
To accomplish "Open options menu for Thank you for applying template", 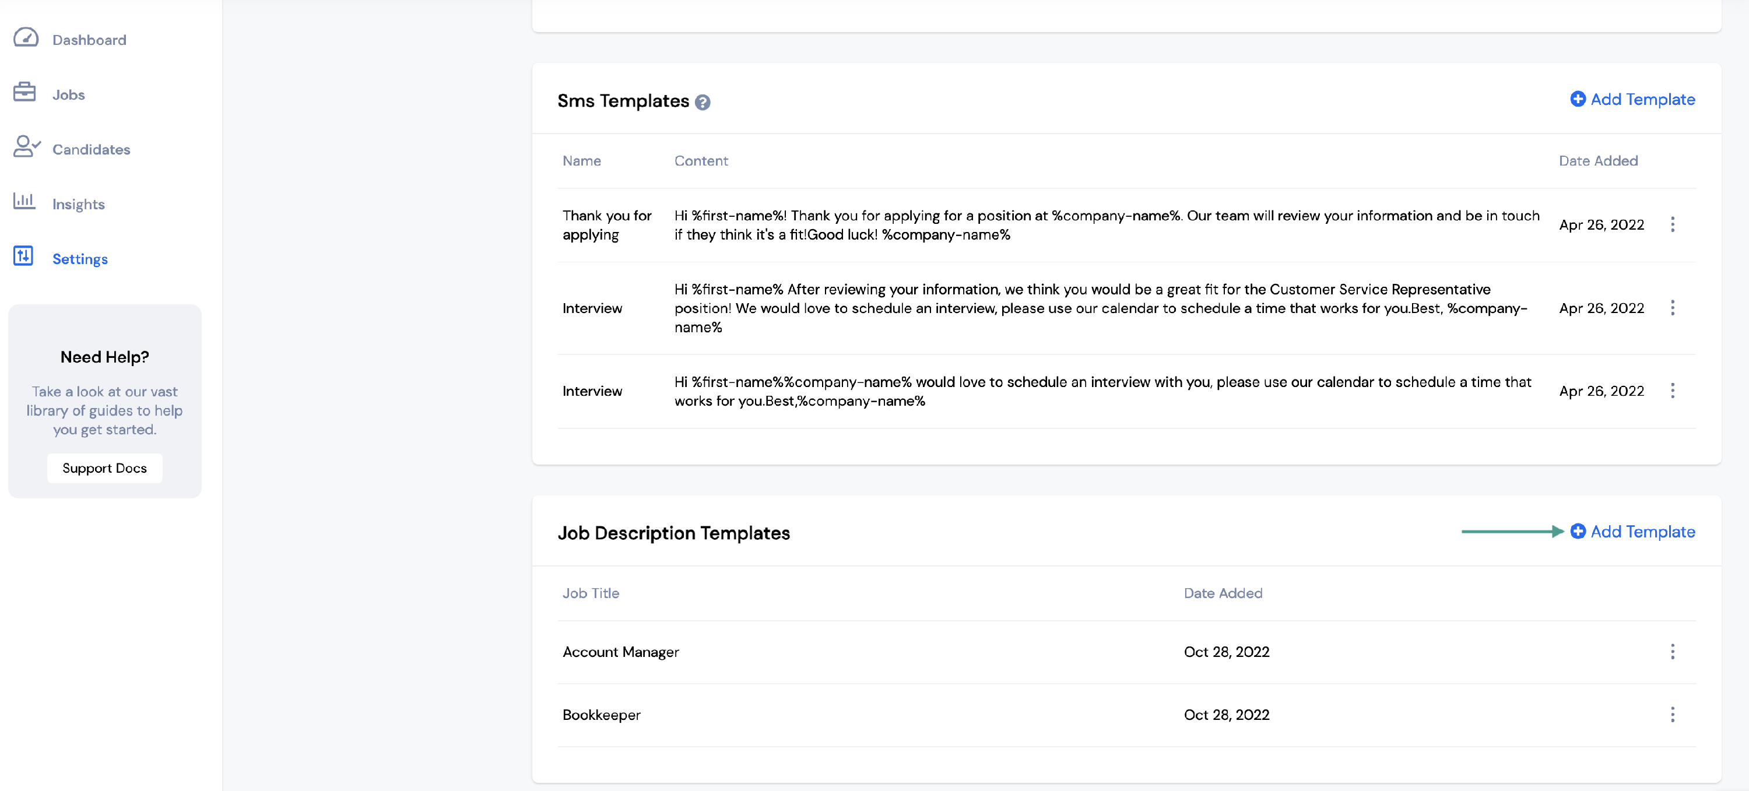I will (x=1672, y=225).
